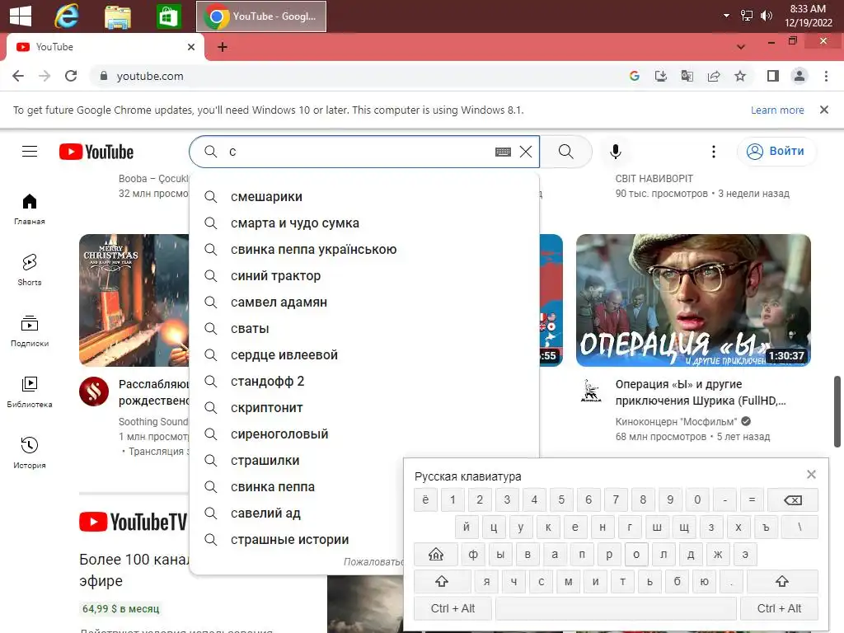Click the volume icon in the system tray
The image size is (844, 633).
[x=766, y=16]
